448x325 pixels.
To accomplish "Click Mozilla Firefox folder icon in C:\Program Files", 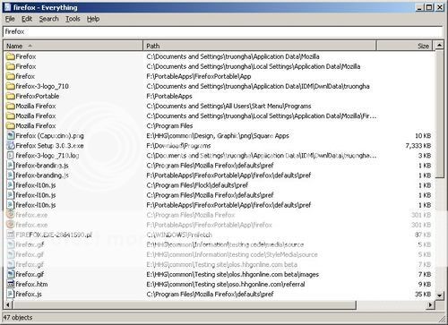I will point(11,125).
